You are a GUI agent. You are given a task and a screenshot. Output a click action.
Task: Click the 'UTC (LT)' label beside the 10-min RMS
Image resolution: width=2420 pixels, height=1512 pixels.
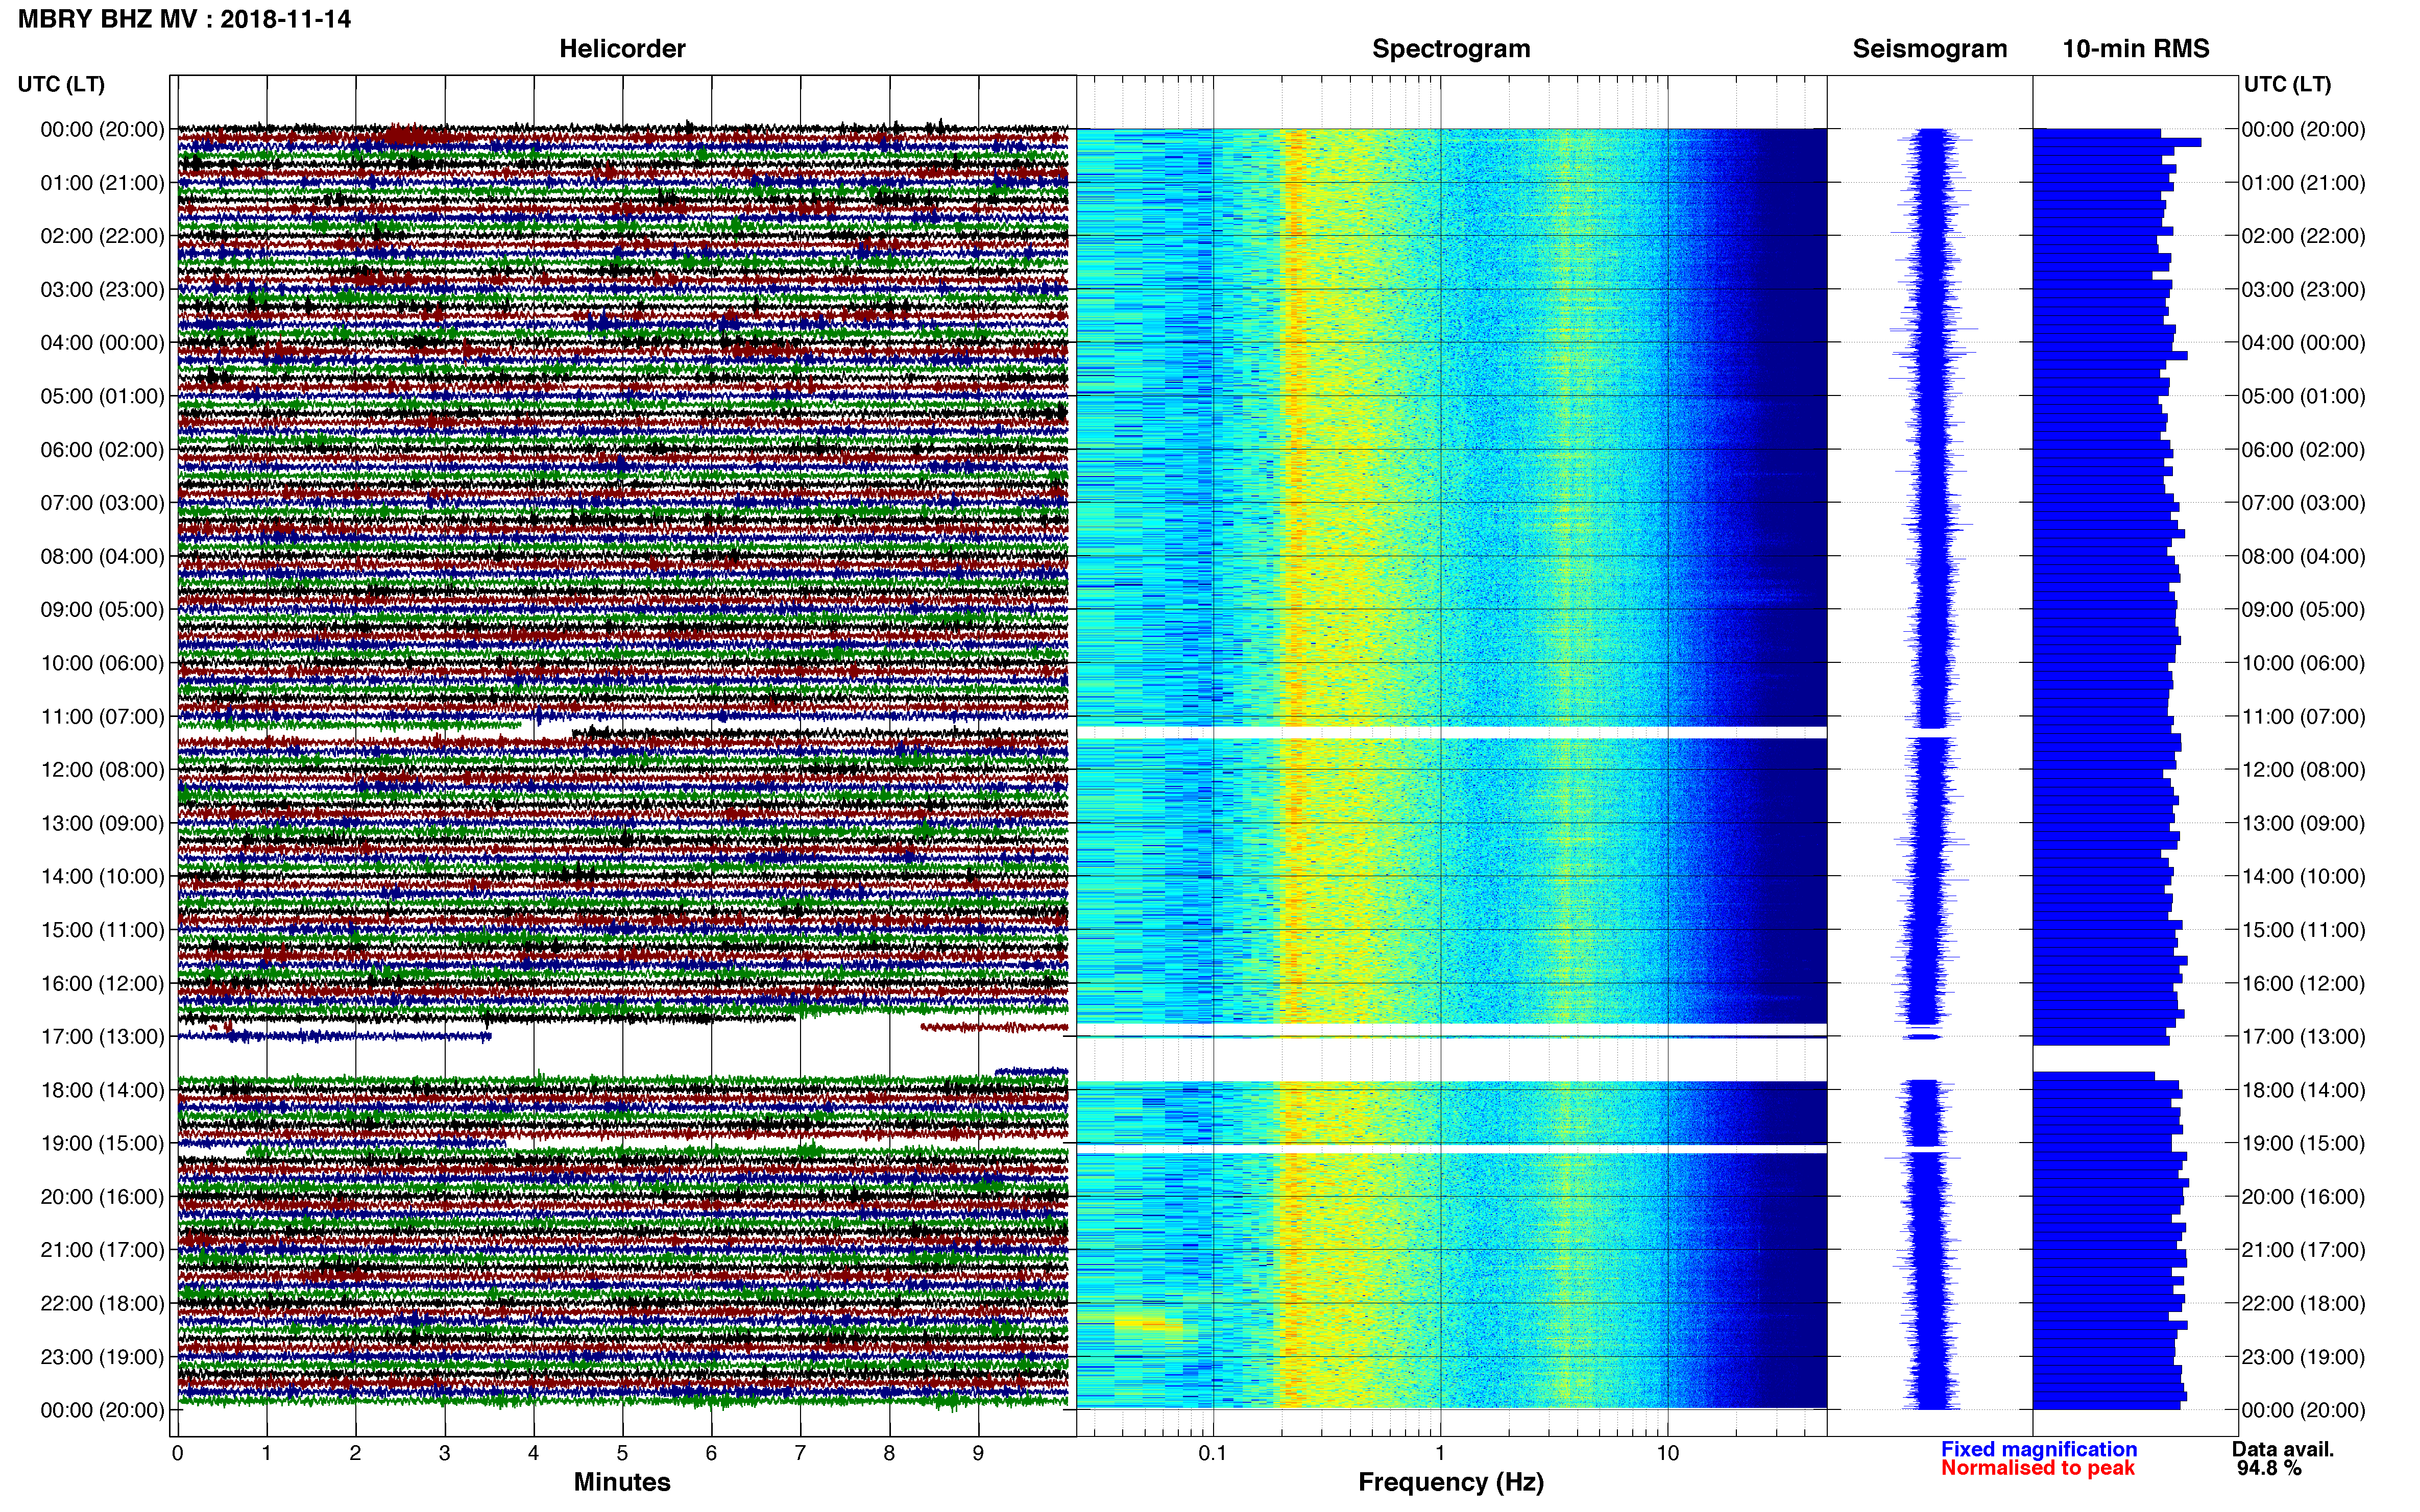(x=2288, y=84)
